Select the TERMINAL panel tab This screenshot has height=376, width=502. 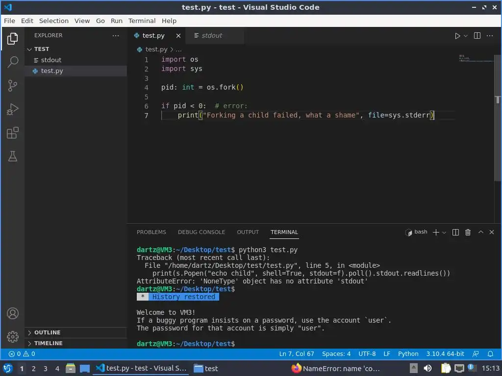click(x=284, y=232)
